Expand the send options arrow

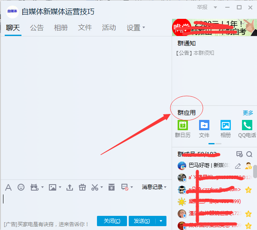161,221
